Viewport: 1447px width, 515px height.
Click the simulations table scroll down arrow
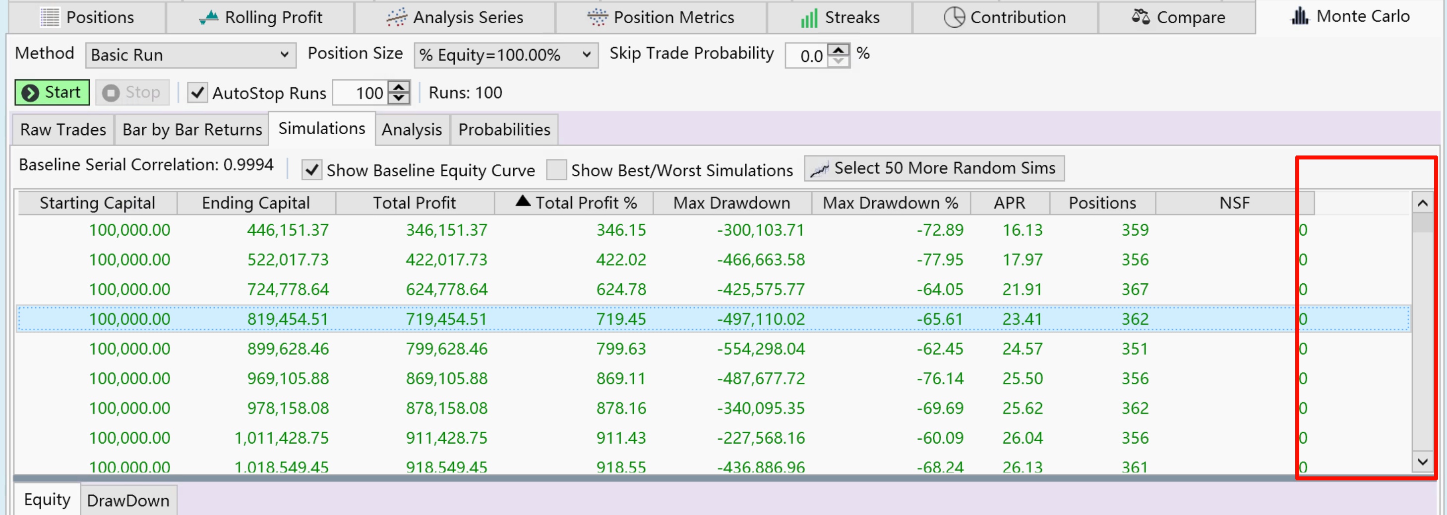1422,462
